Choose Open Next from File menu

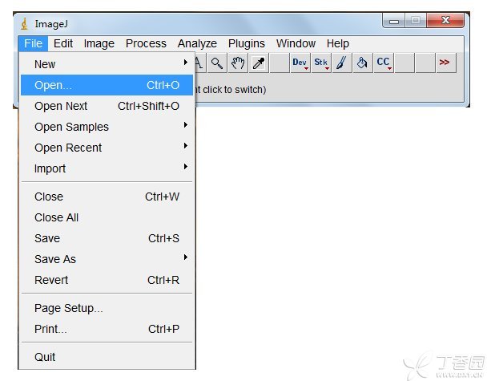pyautogui.click(x=107, y=106)
